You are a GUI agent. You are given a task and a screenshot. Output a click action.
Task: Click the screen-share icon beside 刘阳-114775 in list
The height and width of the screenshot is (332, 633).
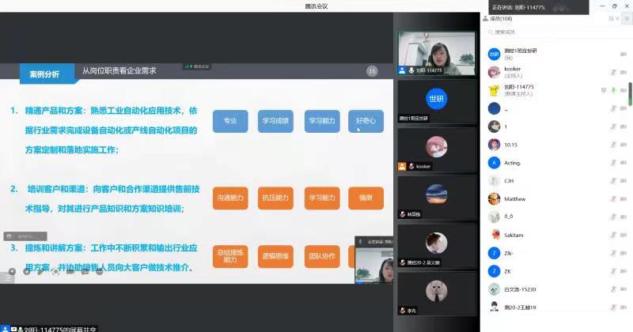tap(602, 89)
